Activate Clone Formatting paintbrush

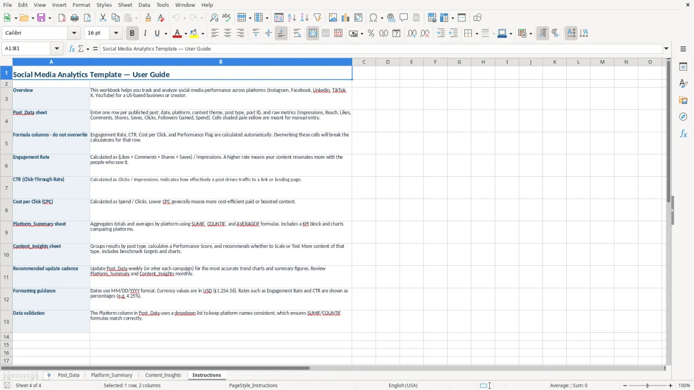(x=148, y=18)
